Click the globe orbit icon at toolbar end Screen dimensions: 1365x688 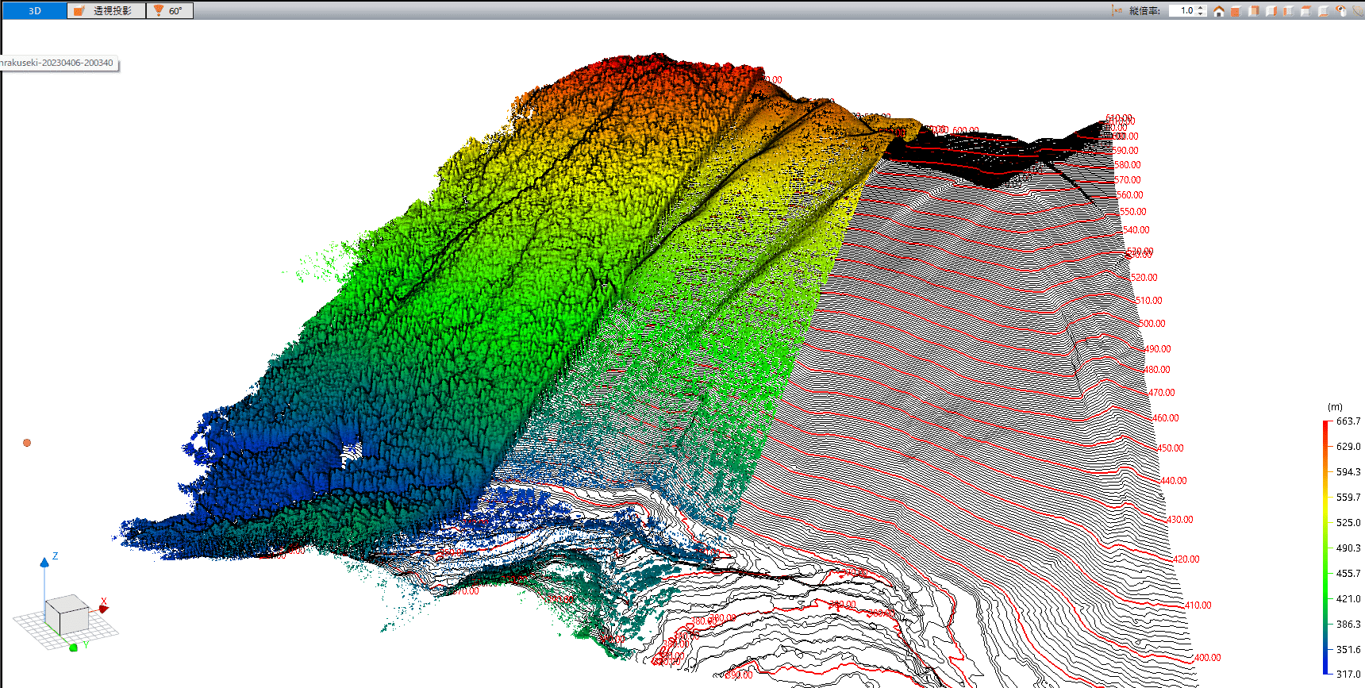coord(1359,11)
